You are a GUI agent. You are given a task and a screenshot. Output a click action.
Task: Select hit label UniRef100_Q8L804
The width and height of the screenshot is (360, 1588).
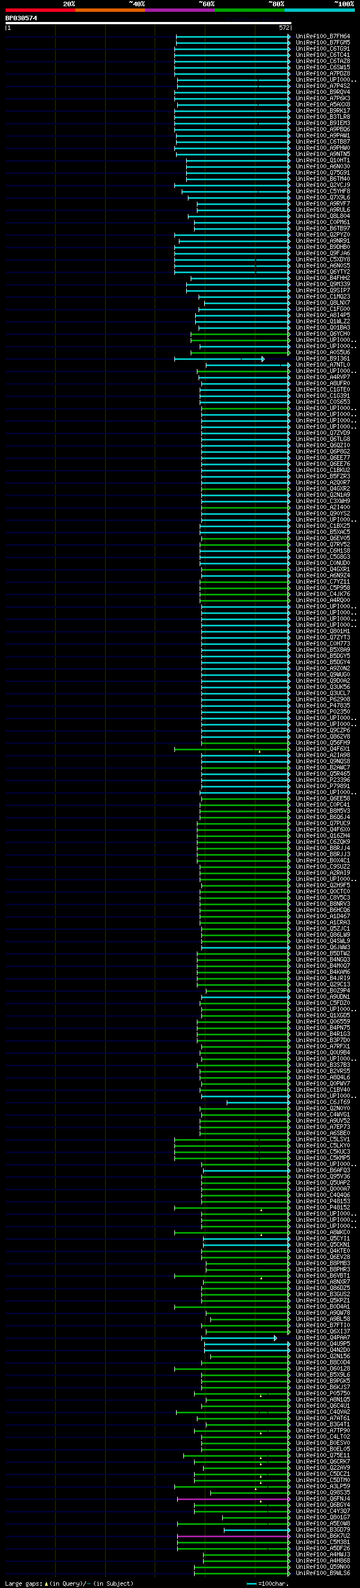[322, 216]
